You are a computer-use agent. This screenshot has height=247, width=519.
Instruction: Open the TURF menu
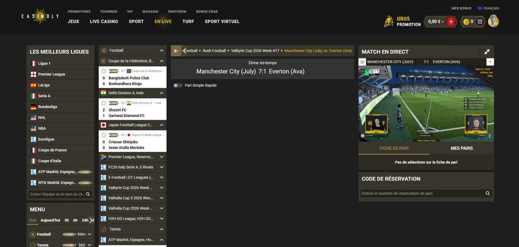coord(188,21)
